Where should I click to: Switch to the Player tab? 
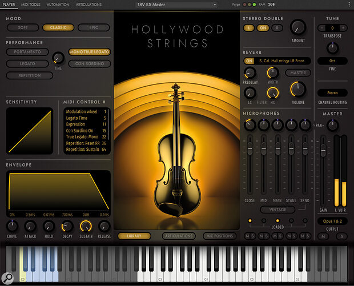pyautogui.click(x=9, y=5)
